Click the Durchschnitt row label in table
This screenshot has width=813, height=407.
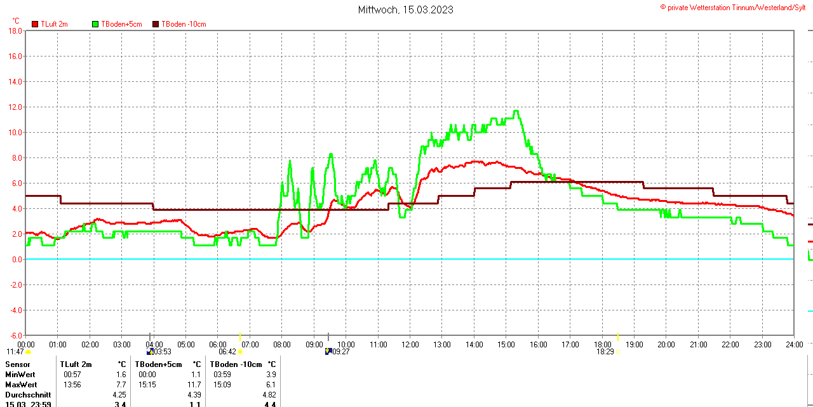coord(28,395)
